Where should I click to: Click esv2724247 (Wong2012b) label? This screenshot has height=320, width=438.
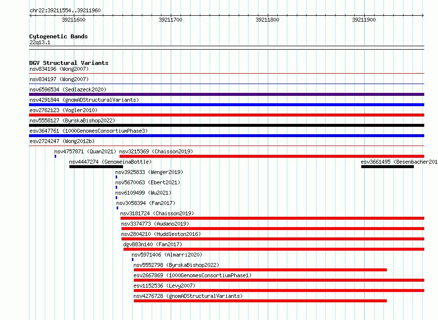[x=62, y=141]
